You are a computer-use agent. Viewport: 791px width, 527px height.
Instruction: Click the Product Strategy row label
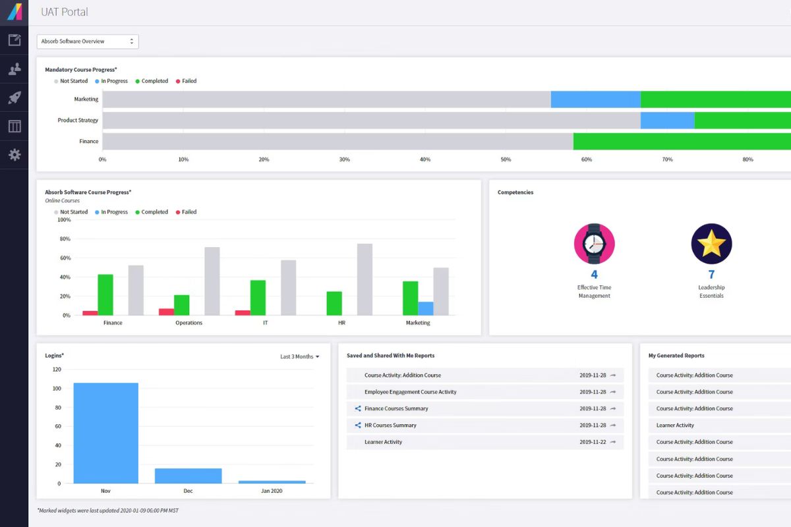click(78, 121)
